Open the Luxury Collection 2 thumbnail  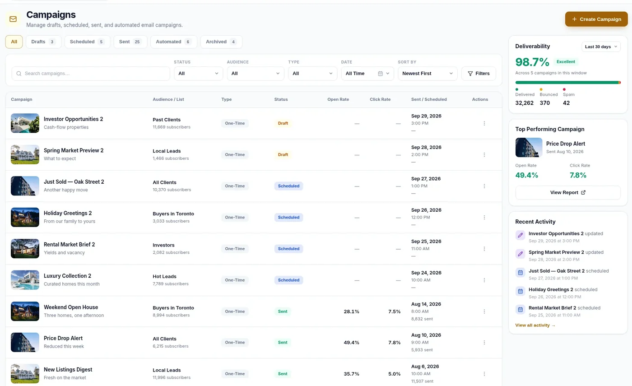coord(25,280)
